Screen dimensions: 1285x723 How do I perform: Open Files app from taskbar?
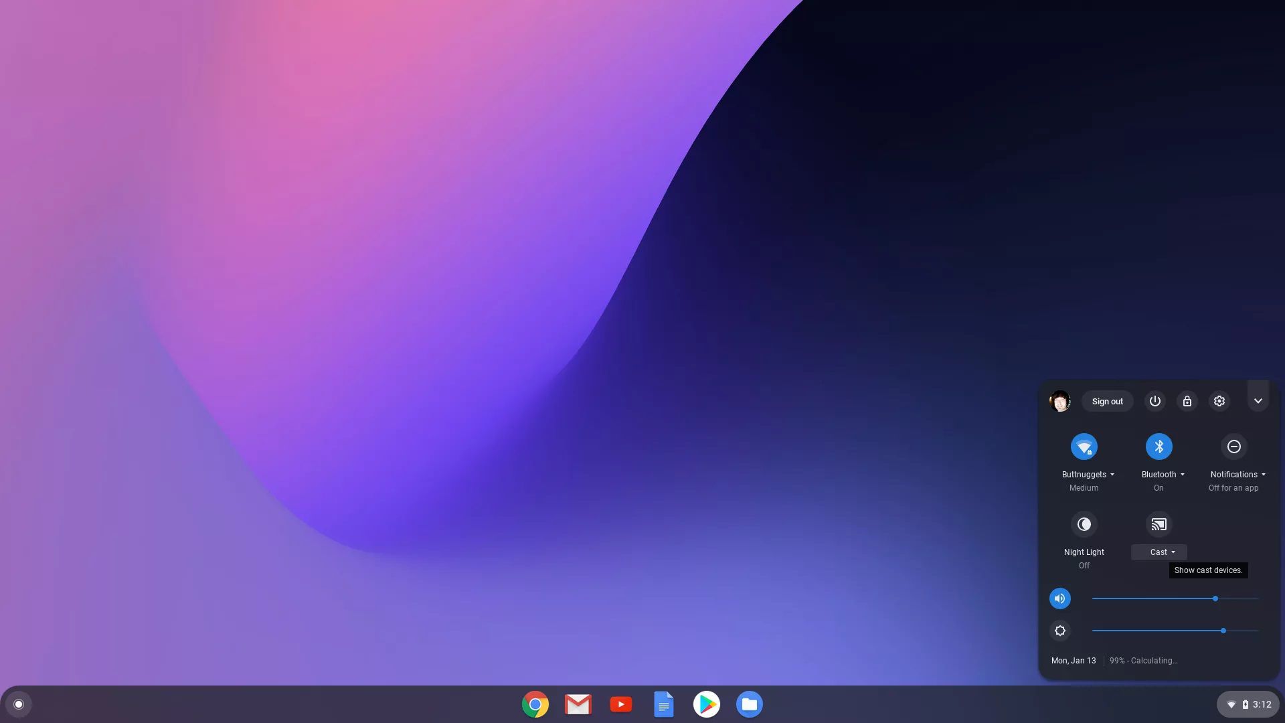(750, 704)
